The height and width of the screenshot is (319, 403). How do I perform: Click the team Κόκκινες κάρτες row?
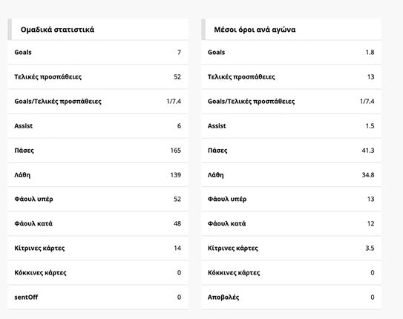98,273
